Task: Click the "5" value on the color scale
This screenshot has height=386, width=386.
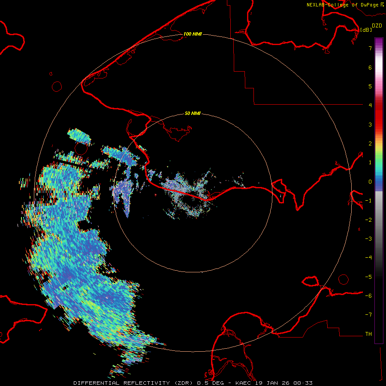Action: 370,86
